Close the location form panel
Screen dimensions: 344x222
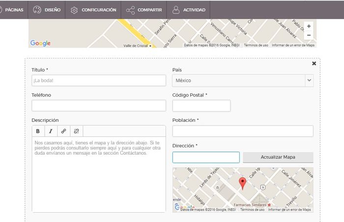click(314, 63)
